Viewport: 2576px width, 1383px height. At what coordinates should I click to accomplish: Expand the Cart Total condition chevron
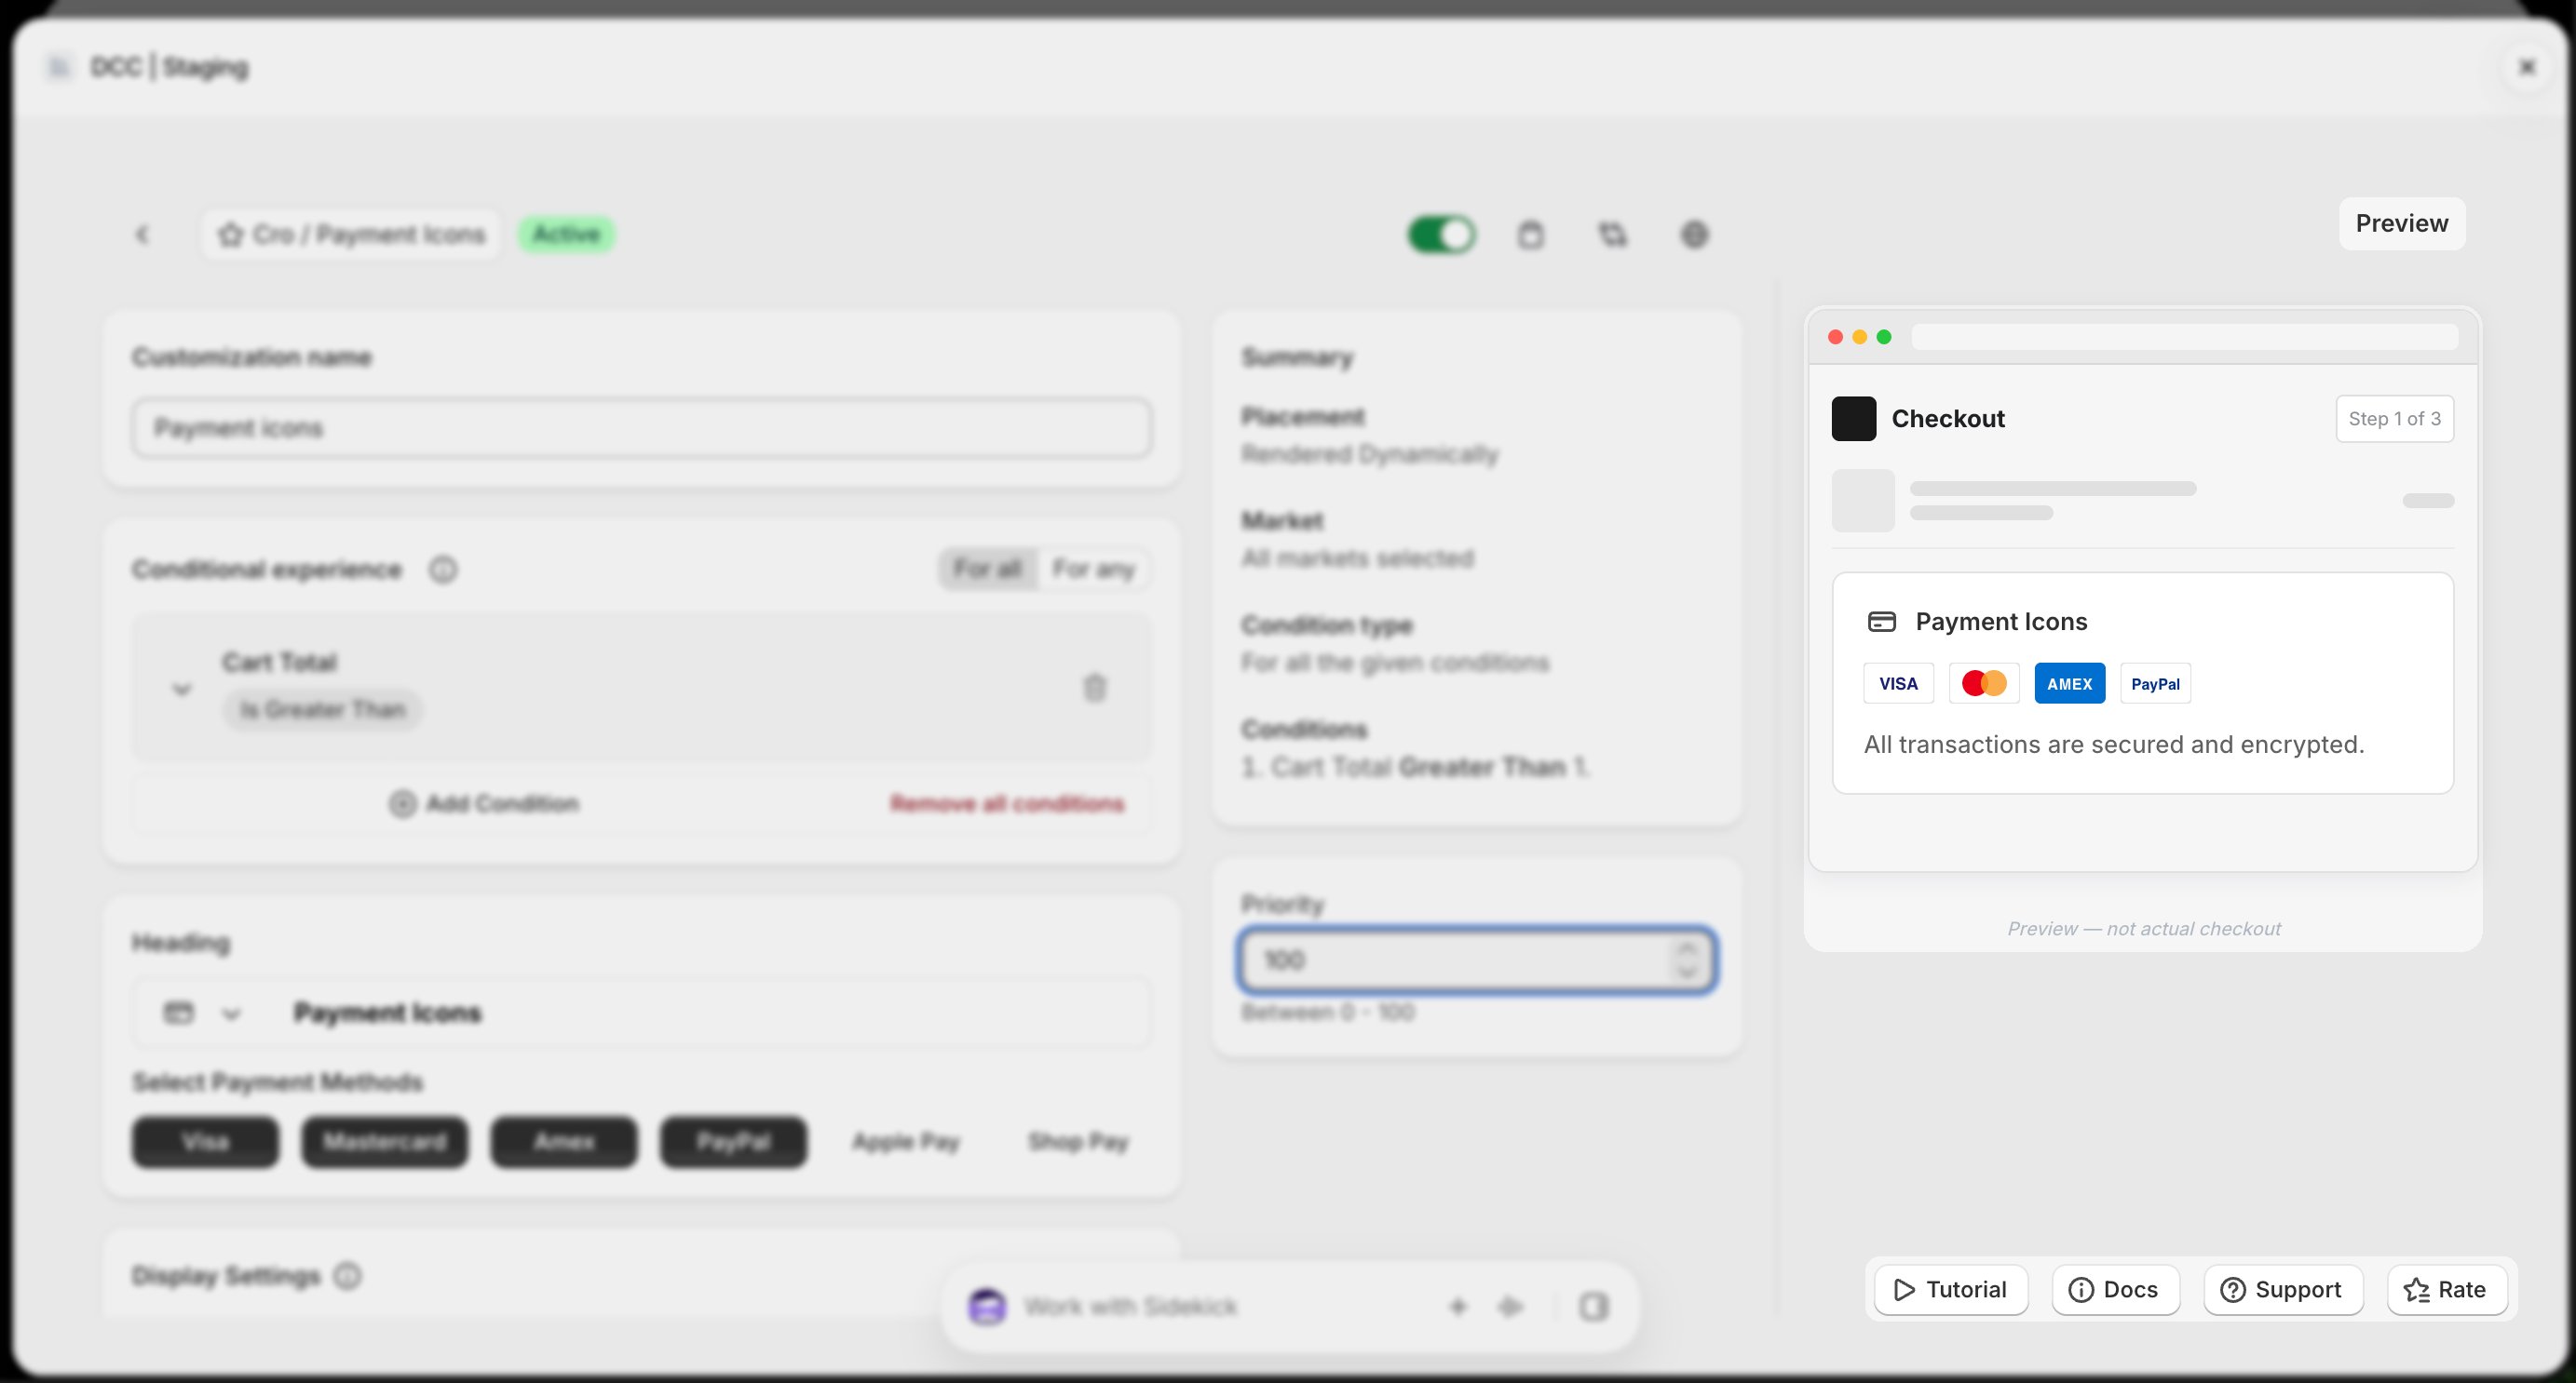point(182,689)
